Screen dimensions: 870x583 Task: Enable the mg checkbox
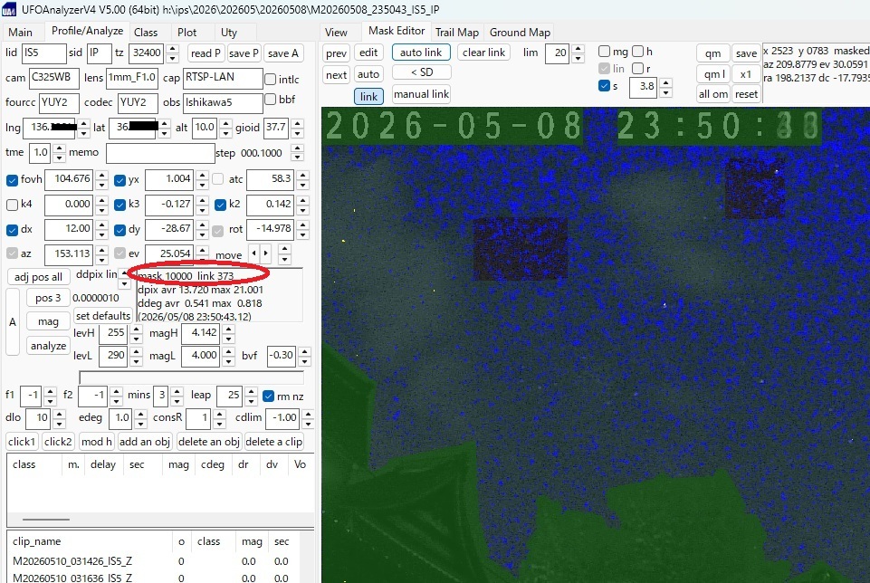pos(604,52)
